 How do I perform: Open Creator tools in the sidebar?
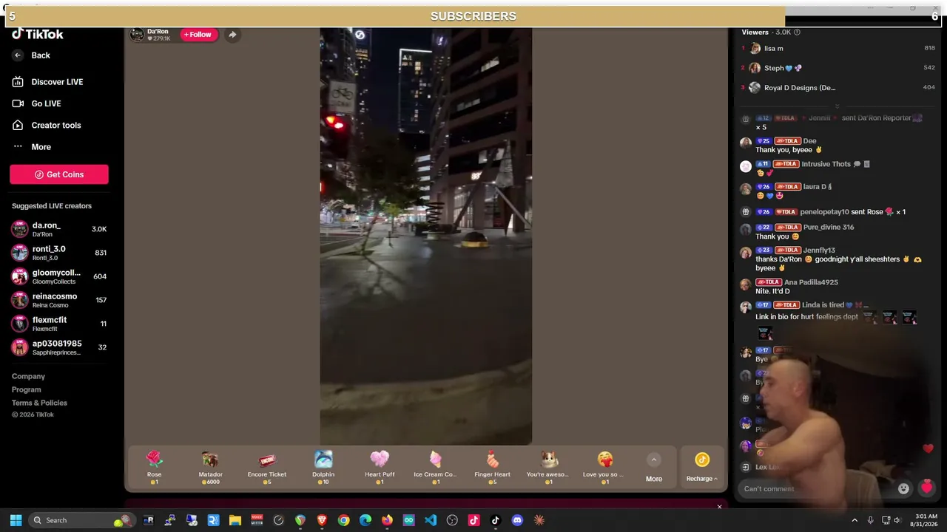coord(46,126)
